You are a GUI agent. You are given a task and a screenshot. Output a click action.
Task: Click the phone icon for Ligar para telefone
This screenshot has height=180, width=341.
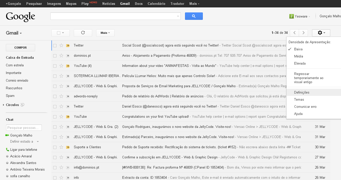[7, 149]
